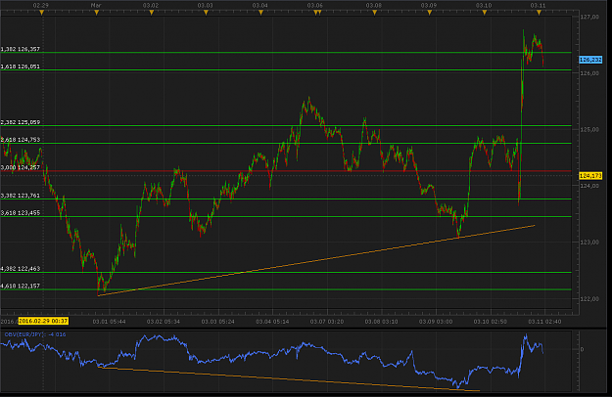This screenshot has height=397, width=612.
Task: Select the orange trendline on the price chart
Action: pos(316,261)
